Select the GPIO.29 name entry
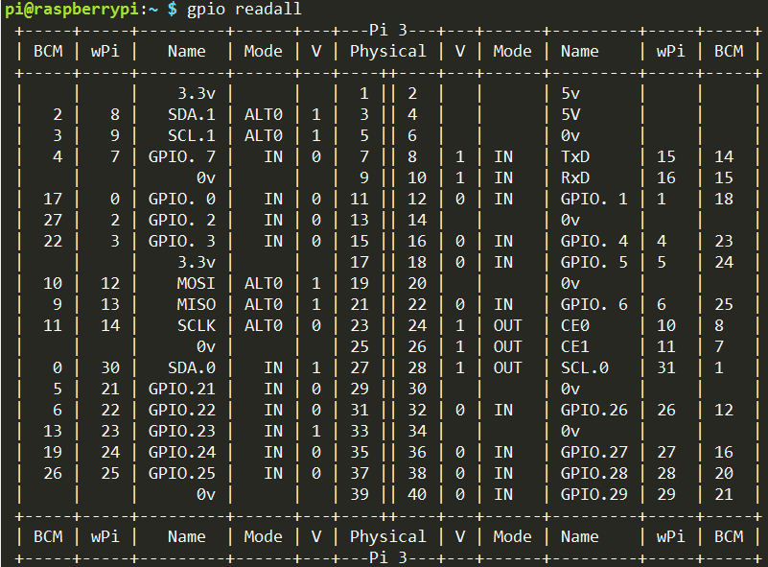Screen dimensions: 768x567 coord(594,494)
